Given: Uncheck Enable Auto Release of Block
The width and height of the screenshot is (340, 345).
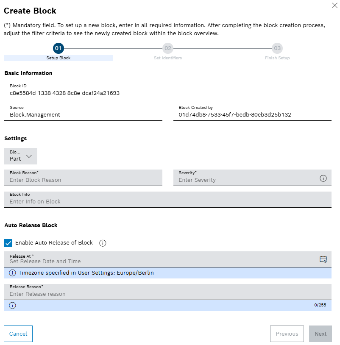Looking at the screenshot, I should coord(8,242).
